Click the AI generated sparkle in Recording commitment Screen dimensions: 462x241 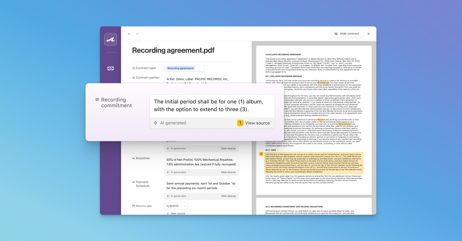click(x=155, y=123)
